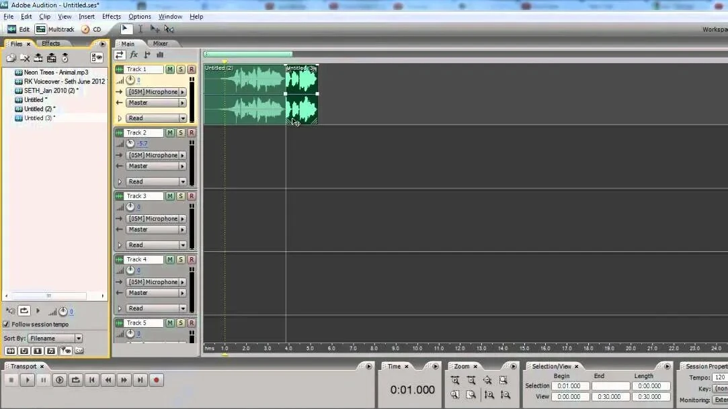Screen dimensions: 728x409
Task: Show the FX track controls view
Action: (134, 55)
